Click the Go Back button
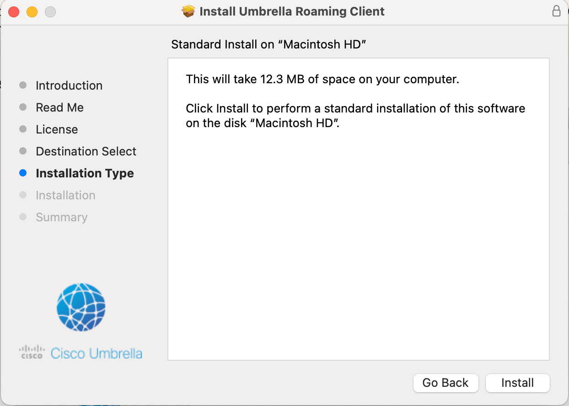 coord(446,383)
